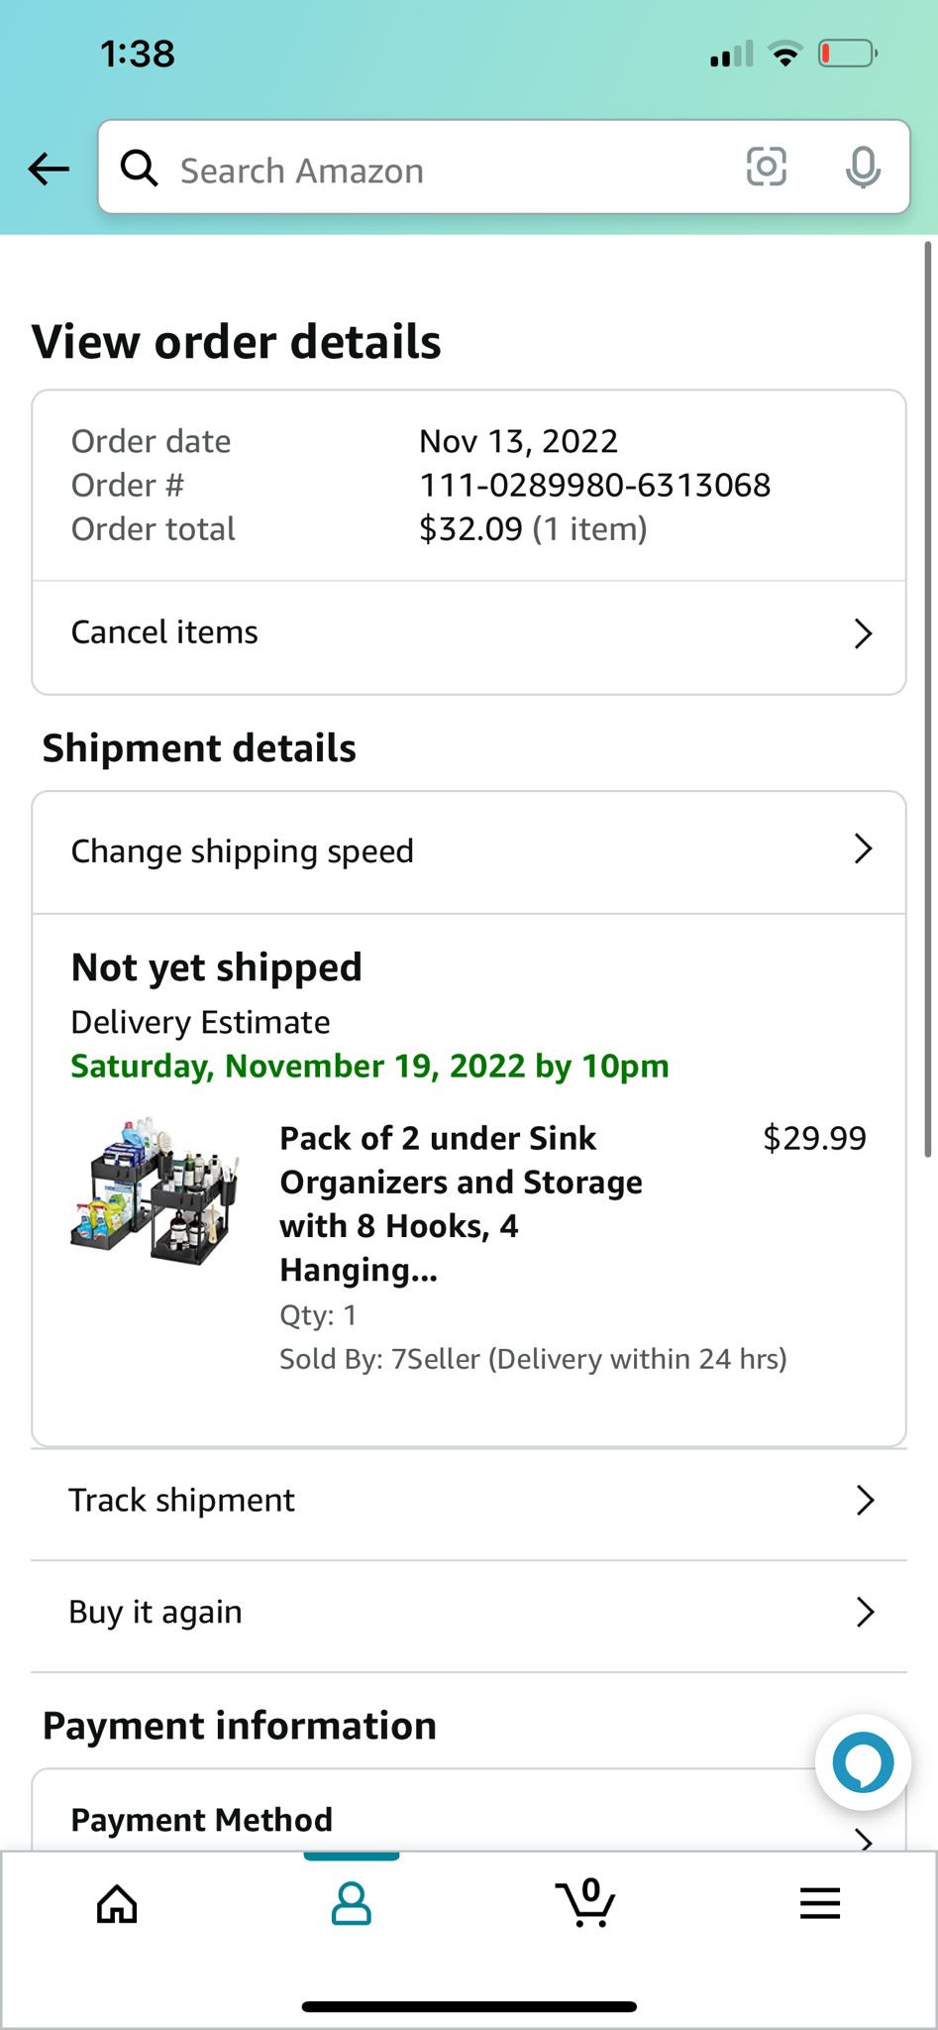Open Payment Method section
Screen dimensions: 938x2030
(x=202, y=1821)
